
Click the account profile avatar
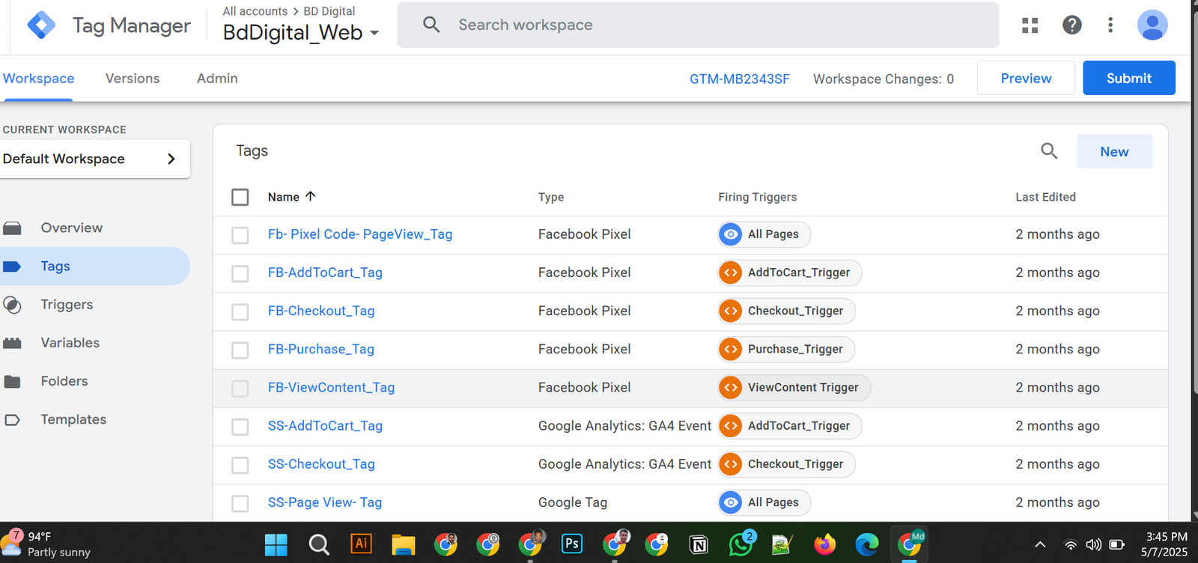click(x=1152, y=25)
